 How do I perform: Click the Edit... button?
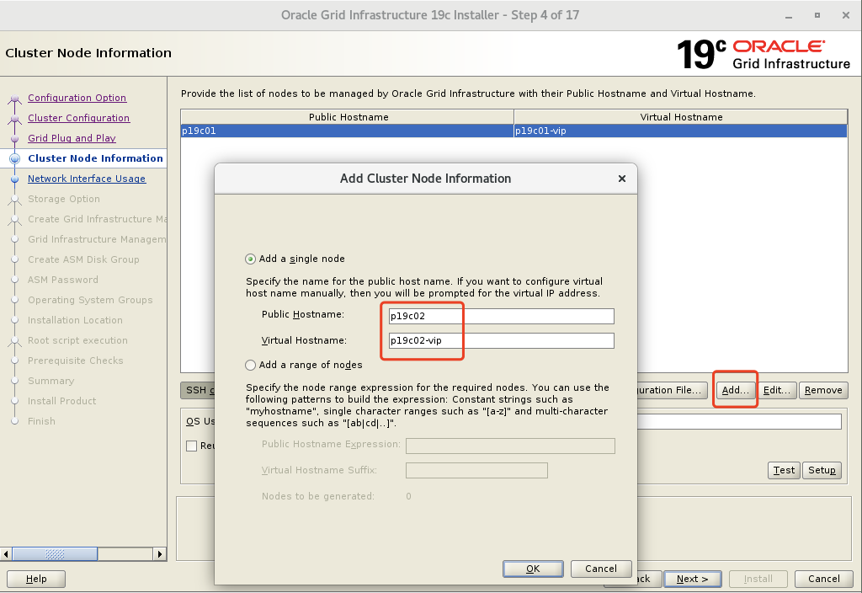coord(777,390)
